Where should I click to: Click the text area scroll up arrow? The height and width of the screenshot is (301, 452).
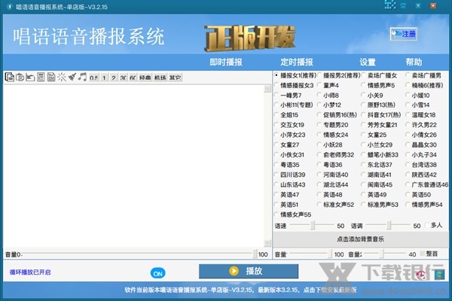(x=267, y=89)
